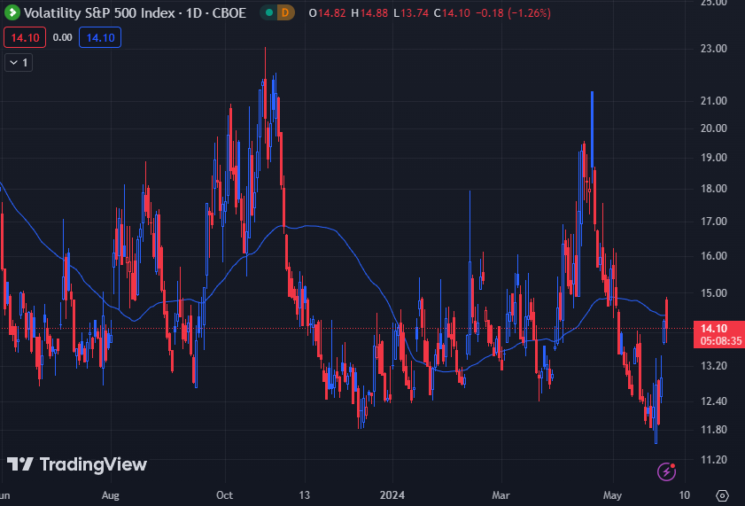The height and width of the screenshot is (506, 745).
Task: Click the 14.10 current price label on axis
Action: click(x=714, y=328)
